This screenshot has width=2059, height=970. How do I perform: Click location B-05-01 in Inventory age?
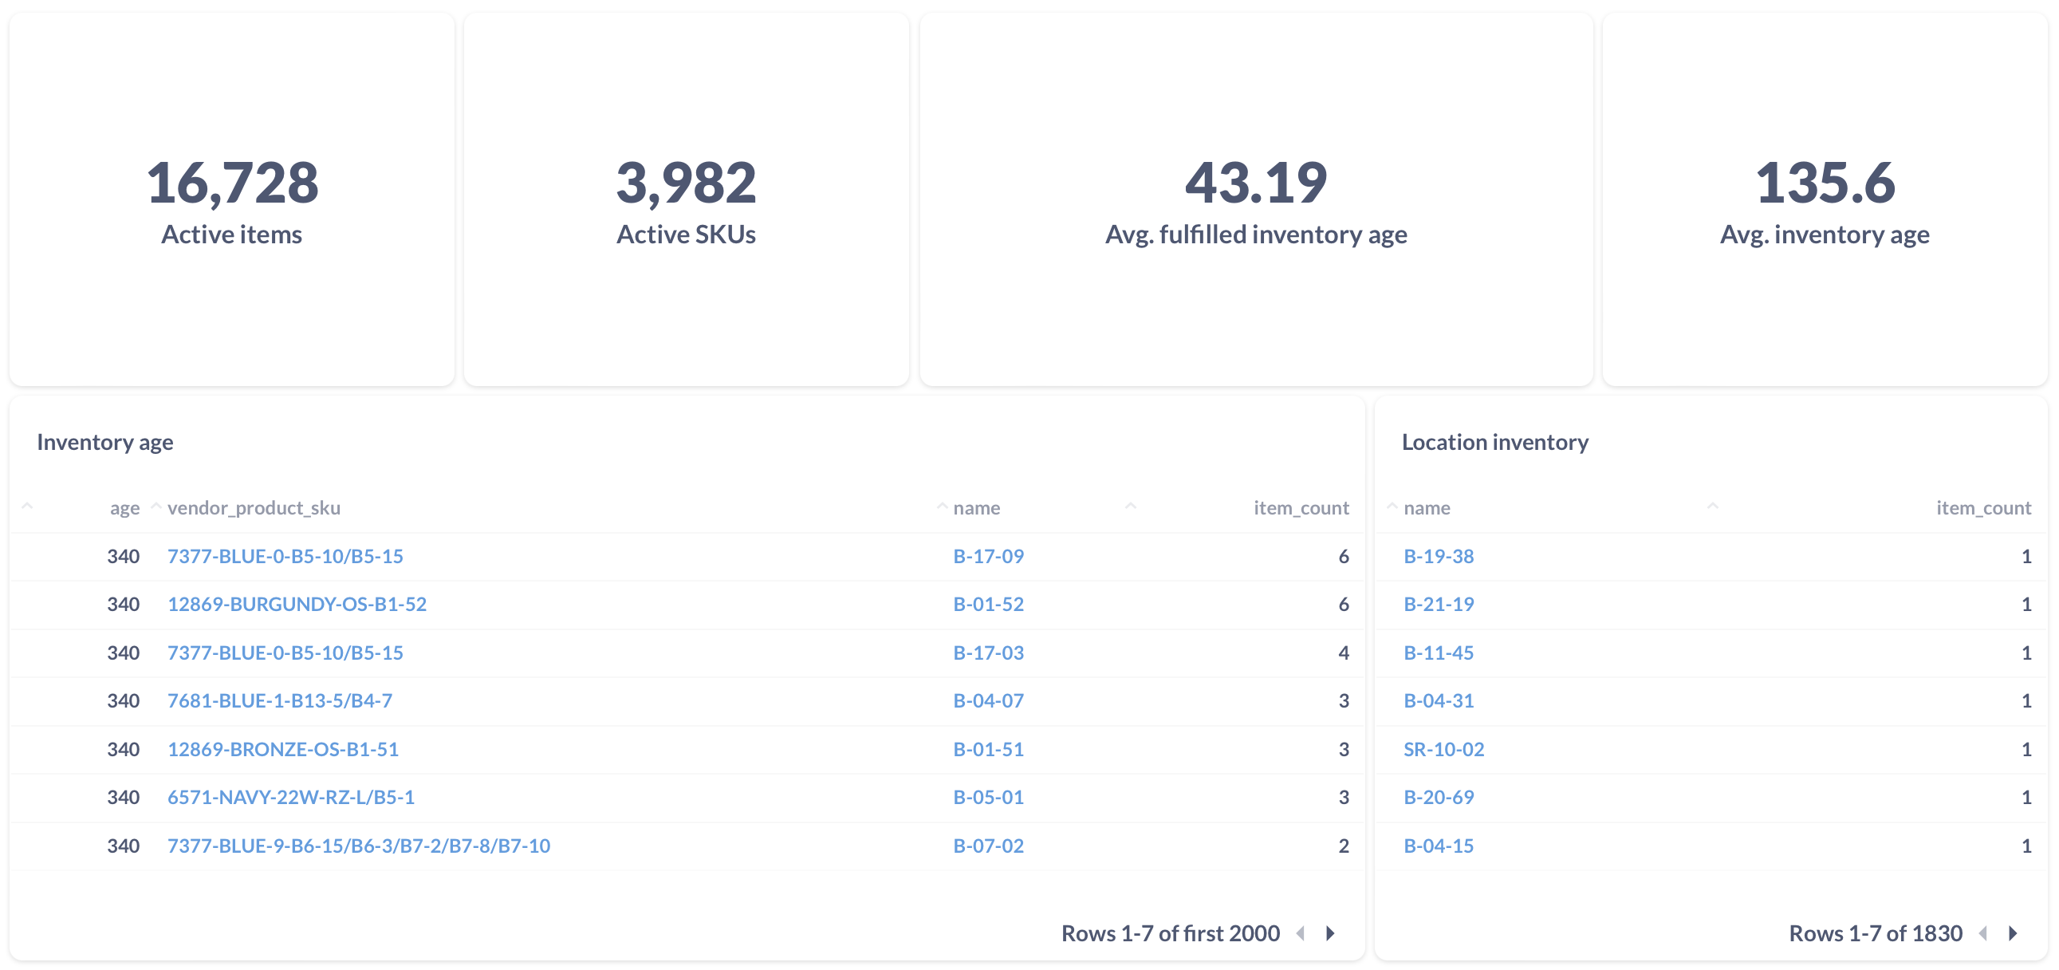coord(988,797)
